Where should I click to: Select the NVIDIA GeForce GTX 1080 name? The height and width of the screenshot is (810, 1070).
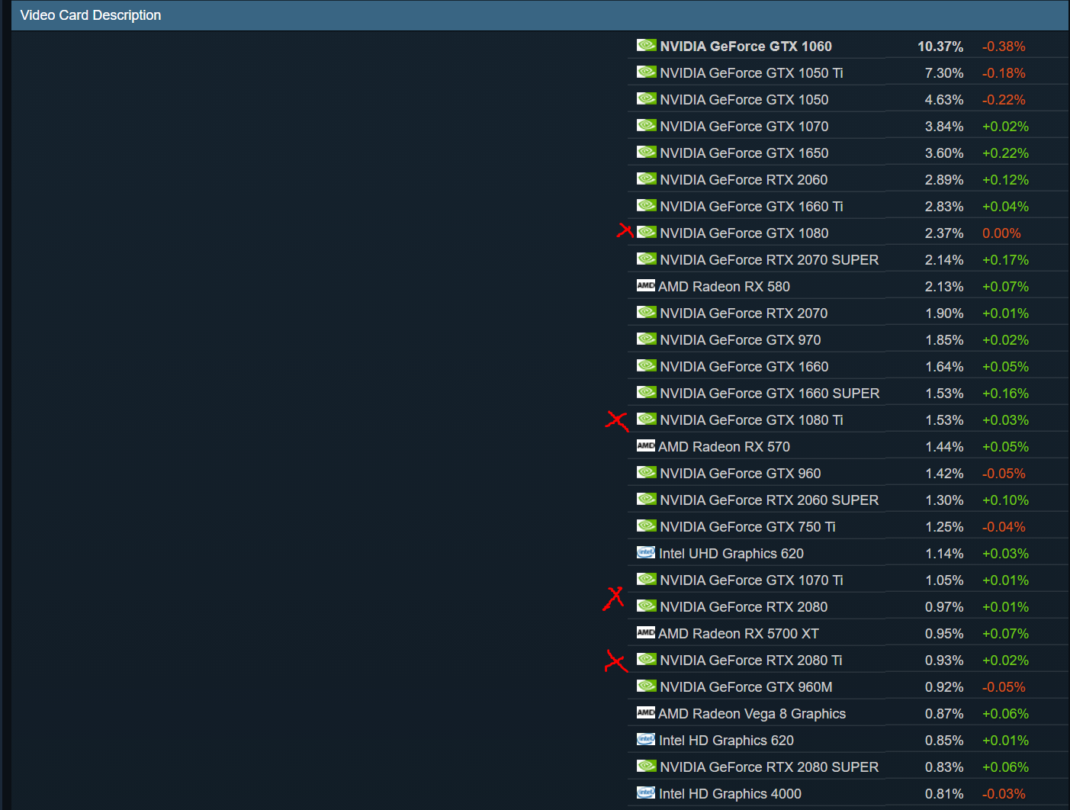(x=744, y=233)
